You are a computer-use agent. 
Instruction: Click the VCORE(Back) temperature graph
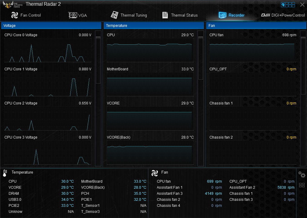point(150,153)
